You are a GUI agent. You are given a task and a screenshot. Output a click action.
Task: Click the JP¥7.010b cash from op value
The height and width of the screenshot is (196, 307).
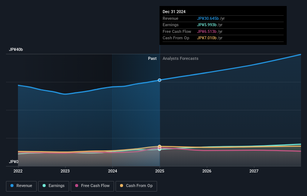point(206,38)
